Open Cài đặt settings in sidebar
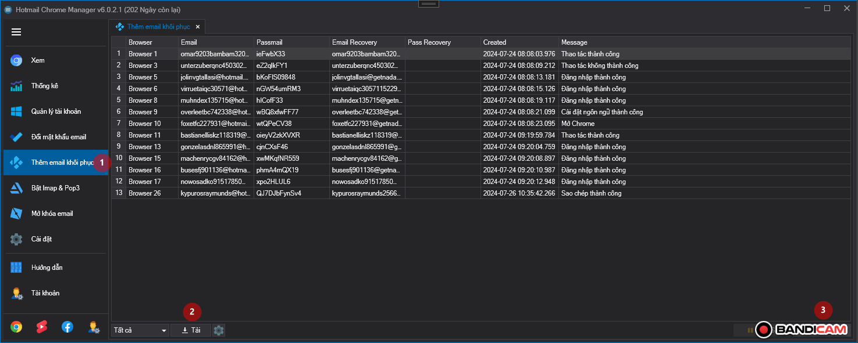This screenshot has height=343, width=858. point(41,239)
